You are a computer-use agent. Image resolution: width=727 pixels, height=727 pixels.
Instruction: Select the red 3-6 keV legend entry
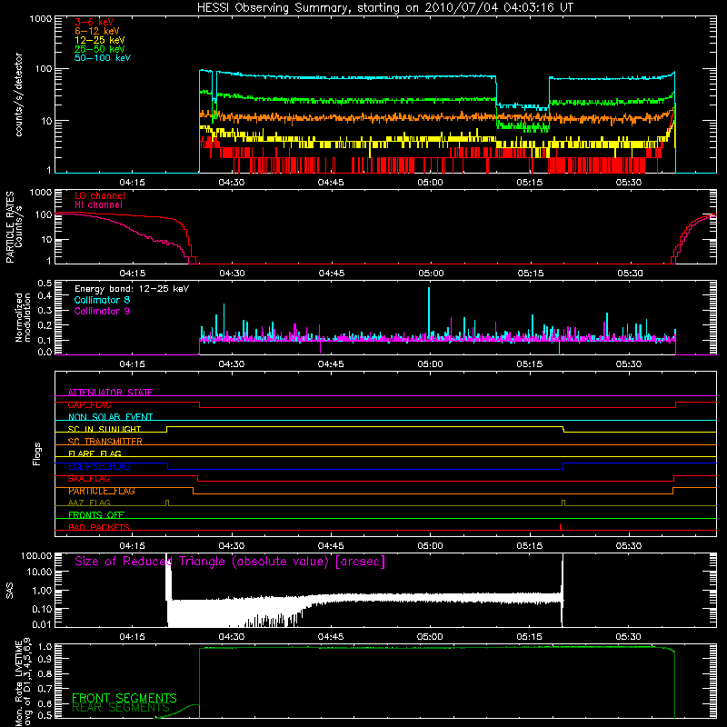[x=95, y=22]
